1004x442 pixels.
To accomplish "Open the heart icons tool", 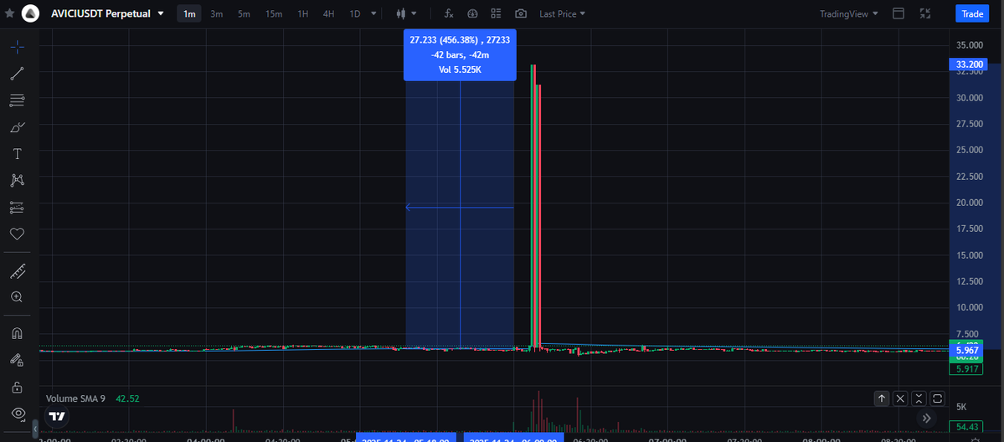I will 18,234.
